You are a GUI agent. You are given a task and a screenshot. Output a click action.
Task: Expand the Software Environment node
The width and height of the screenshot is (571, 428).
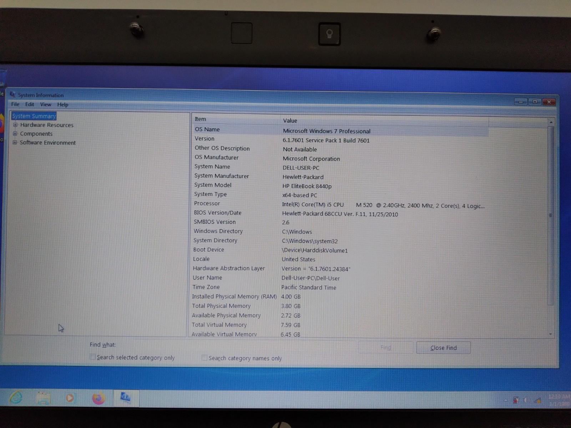tap(15, 142)
